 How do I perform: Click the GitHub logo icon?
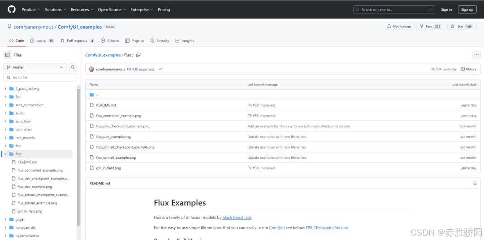pos(11,9)
